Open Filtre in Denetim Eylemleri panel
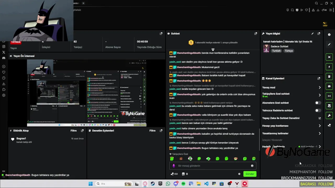 pyautogui.click(x=152, y=131)
